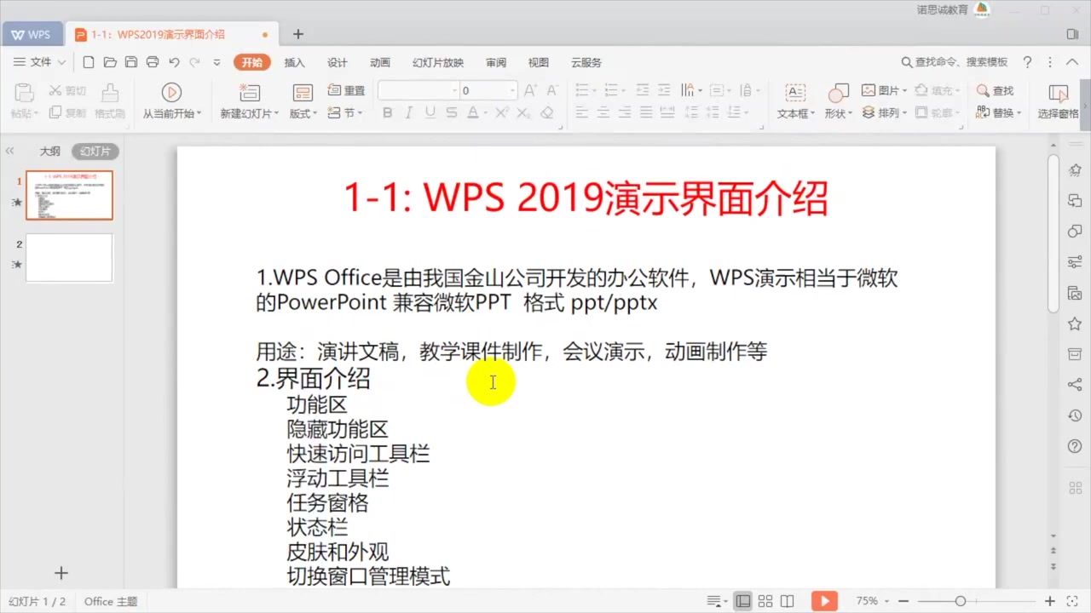Click the 从当前开始 play icon
Screen dimensions: 1091x613
[171, 92]
